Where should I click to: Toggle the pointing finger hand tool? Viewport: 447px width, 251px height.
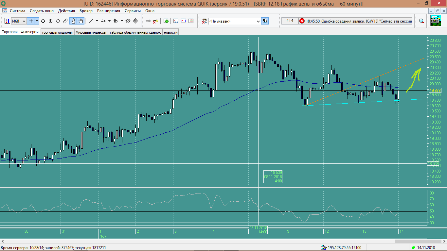[x=73, y=21]
